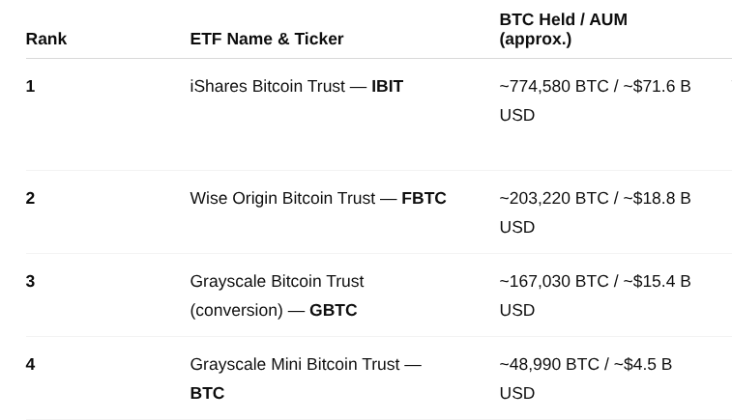
Task: Click the Wise Origin Bitcoin Trust name
Action: (x=281, y=198)
